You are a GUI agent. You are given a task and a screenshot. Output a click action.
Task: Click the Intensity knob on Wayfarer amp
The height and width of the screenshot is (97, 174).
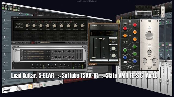68,26
